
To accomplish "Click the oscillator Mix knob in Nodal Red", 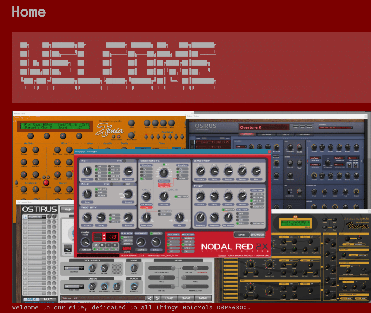I will pos(179,217).
